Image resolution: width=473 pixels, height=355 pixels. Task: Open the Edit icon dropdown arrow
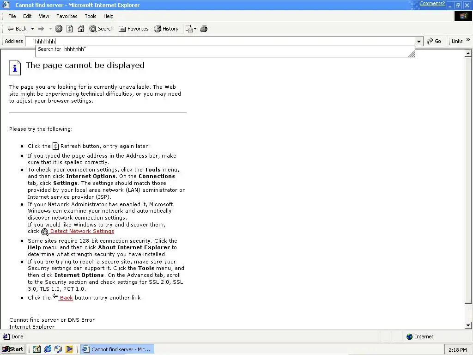point(195,29)
